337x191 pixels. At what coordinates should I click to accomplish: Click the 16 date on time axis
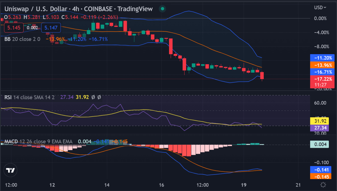pos(161,185)
